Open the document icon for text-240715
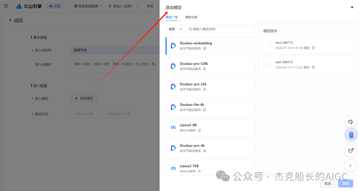Screen dimensions: 359x191 pos(313,48)
